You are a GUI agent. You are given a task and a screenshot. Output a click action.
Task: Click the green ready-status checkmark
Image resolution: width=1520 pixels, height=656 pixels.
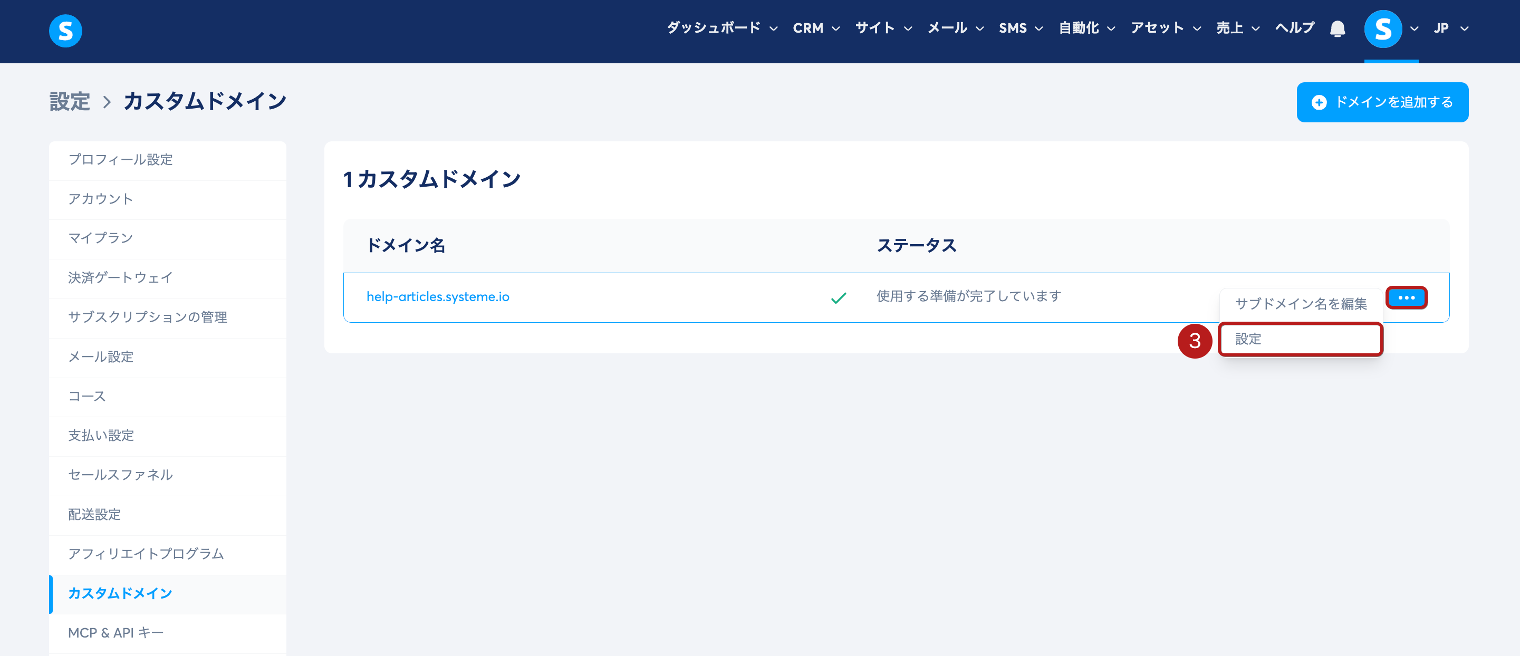[x=839, y=298]
